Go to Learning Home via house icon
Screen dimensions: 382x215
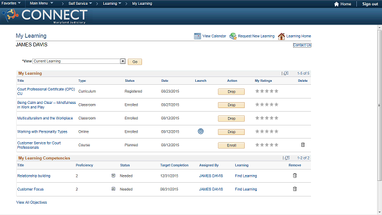281,36
